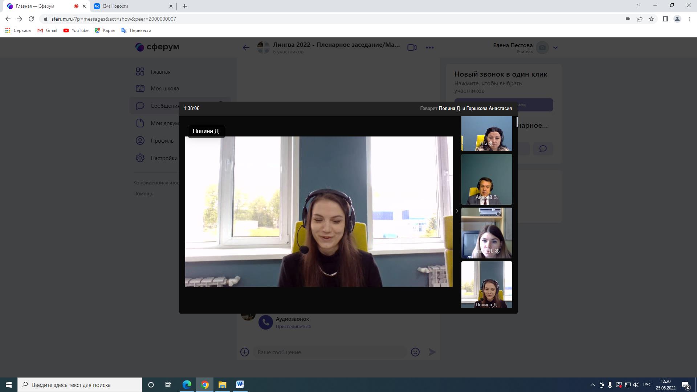This screenshot has height=392, width=697.
Task: Switch the РУС input language indicator
Action: tap(647, 385)
